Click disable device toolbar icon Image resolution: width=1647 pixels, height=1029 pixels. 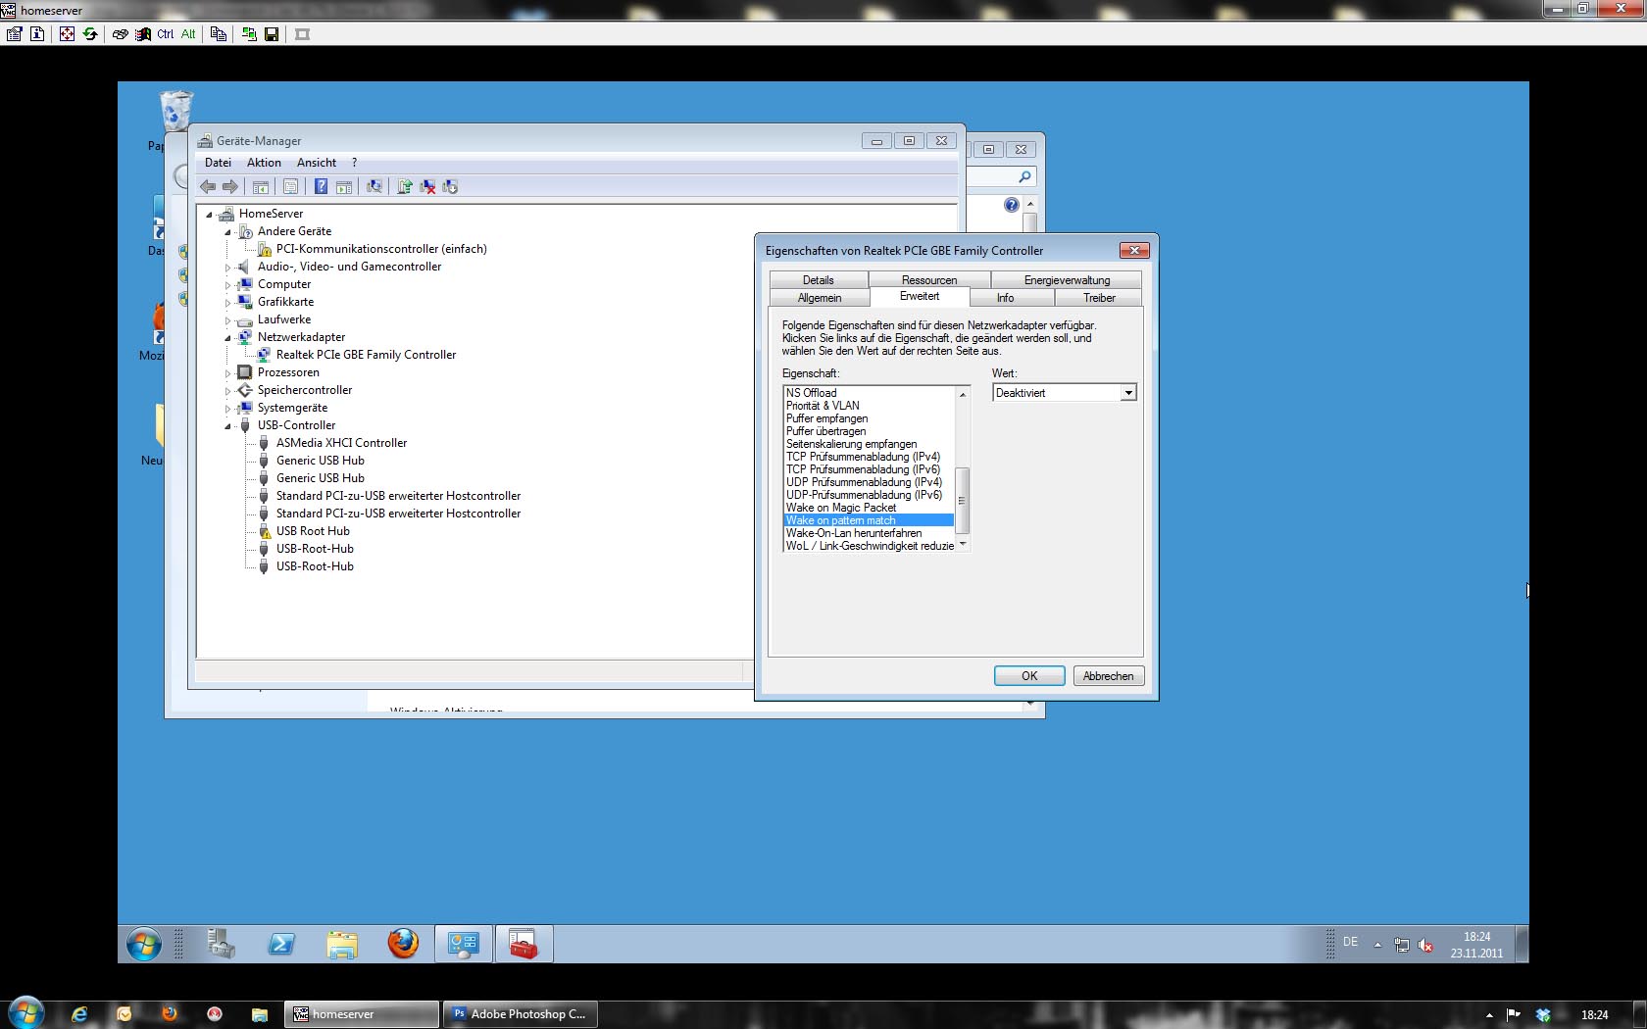450,186
